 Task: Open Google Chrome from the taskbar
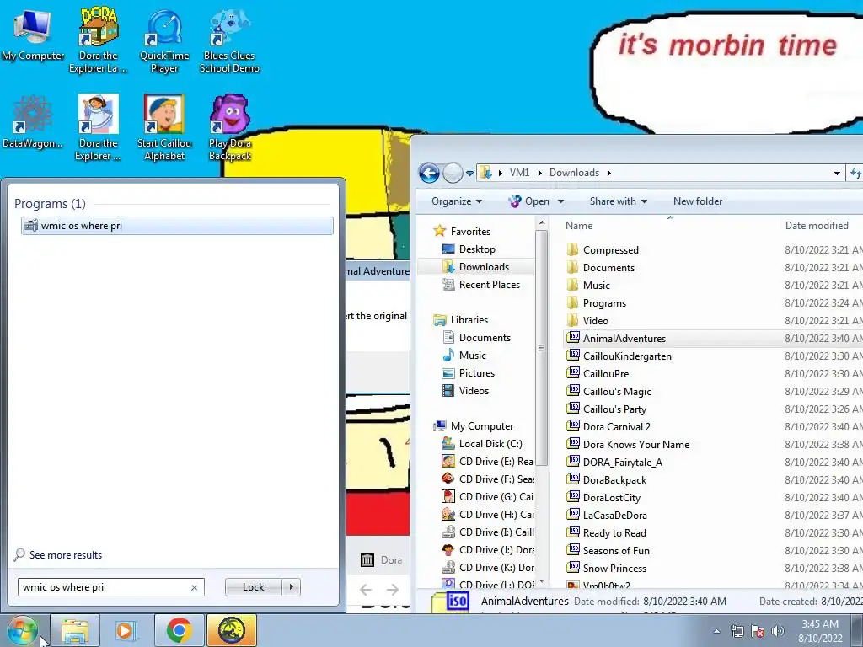click(179, 630)
